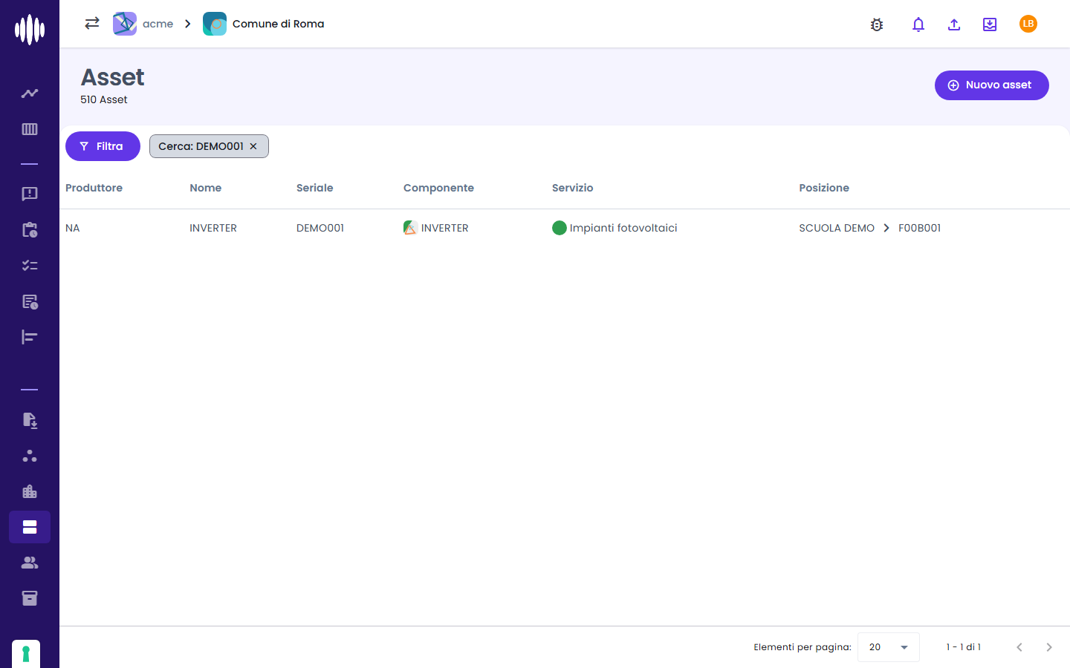Open the Filtra filter button
1070x668 pixels.
point(103,146)
